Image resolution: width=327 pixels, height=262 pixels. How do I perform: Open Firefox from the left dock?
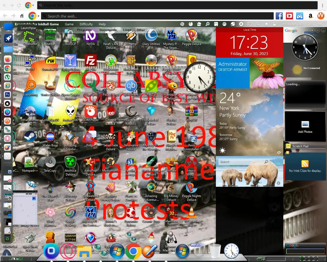pyautogui.click(x=8, y=60)
